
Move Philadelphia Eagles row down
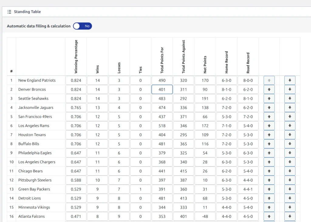coord(289,153)
